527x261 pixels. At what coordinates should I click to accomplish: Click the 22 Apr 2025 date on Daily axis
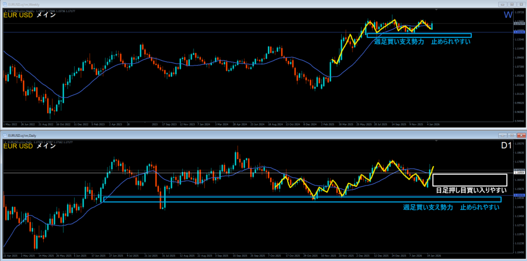click(x=10, y=255)
